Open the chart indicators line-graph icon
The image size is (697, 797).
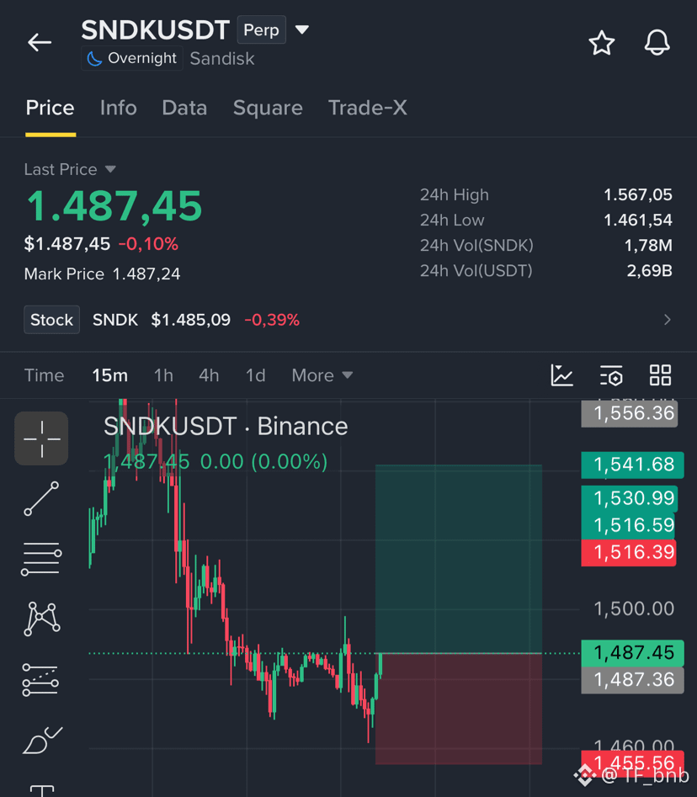pyautogui.click(x=561, y=375)
